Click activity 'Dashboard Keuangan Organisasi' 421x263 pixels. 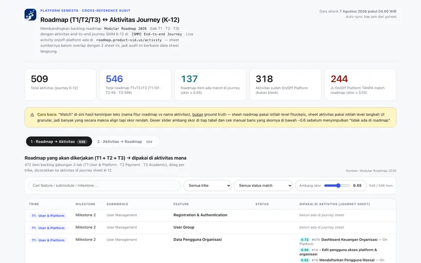[x=349, y=240]
